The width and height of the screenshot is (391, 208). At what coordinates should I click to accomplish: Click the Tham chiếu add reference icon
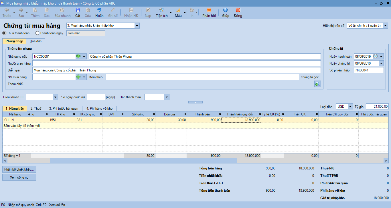coord(317,84)
